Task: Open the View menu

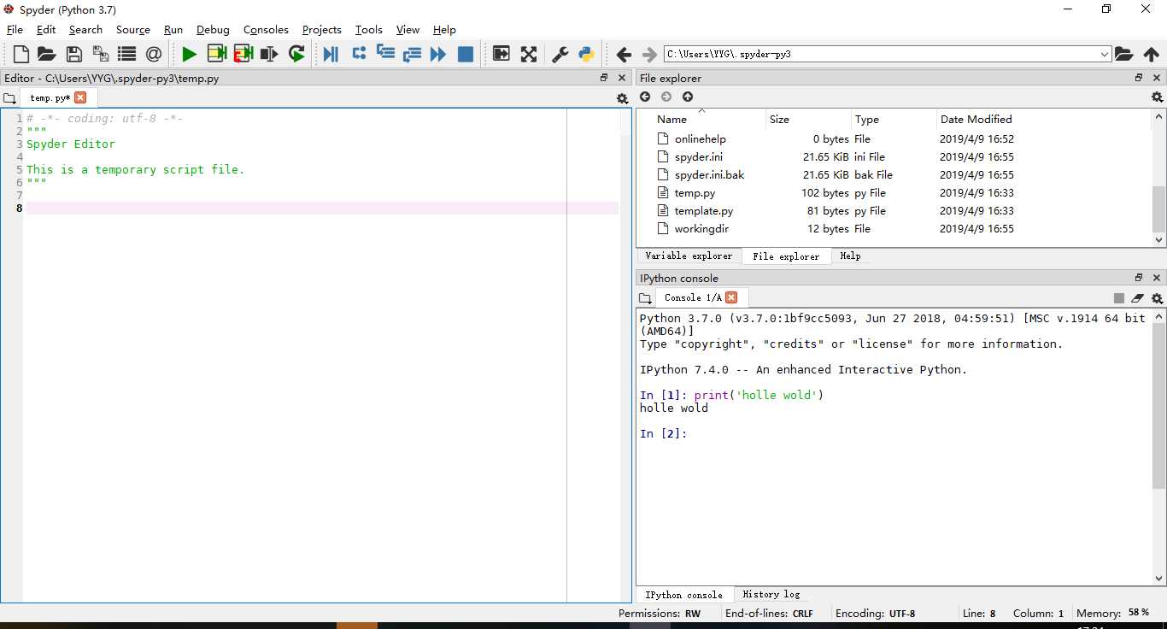Action: (x=408, y=29)
